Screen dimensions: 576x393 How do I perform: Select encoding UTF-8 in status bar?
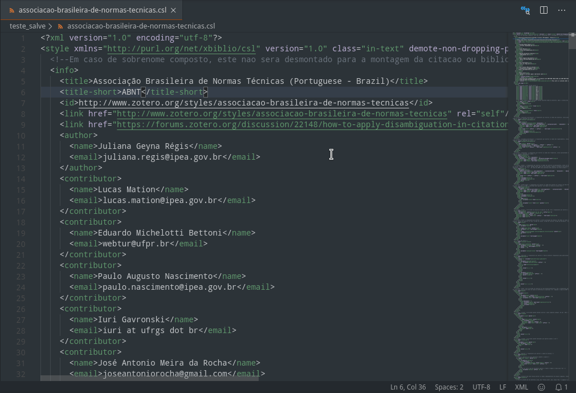[481, 387]
